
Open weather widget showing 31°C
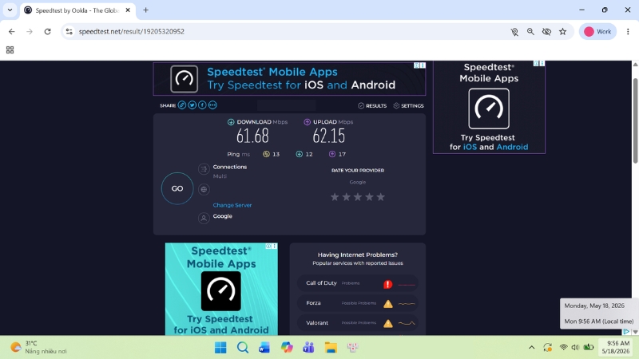(38, 347)
